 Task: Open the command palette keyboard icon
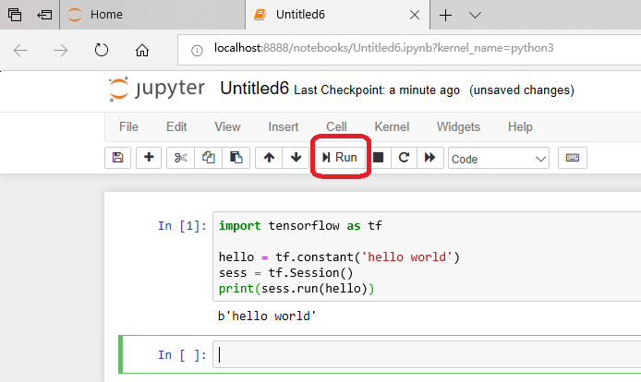coord(573,158)
